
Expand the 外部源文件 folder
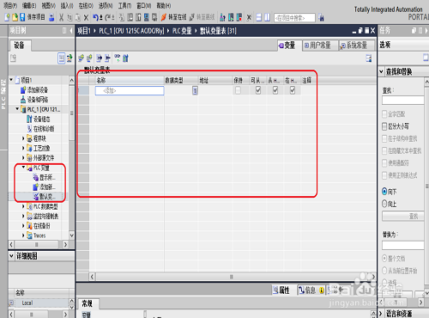23,158
